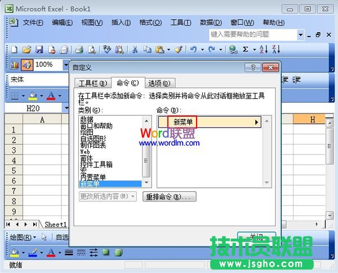Viewport: 338px width, 273px height.
Task: Click the AutoSum sigma icon
Action: click(246, 50)
